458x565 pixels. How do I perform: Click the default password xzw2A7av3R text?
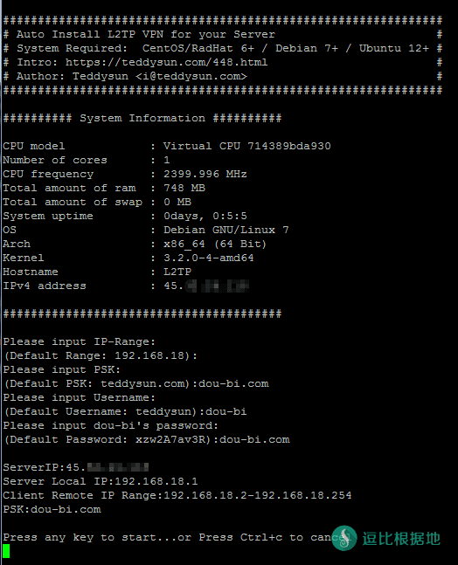click(170, 439)
